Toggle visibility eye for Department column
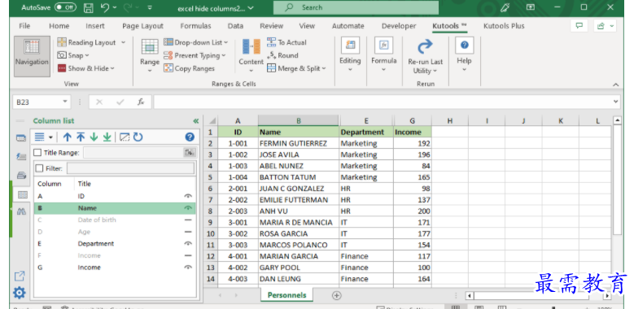This screenshot has height=309, width=634. coord(188,244)
